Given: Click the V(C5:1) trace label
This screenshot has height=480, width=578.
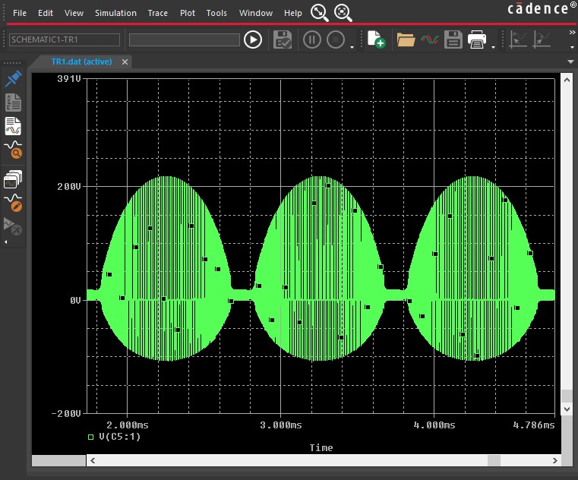Looking at the screenshot, I should coord(120,437).
